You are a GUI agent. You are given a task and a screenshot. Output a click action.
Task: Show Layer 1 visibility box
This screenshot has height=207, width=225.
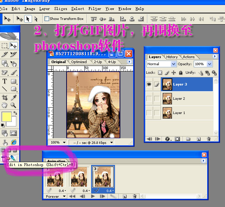point(149,113)
